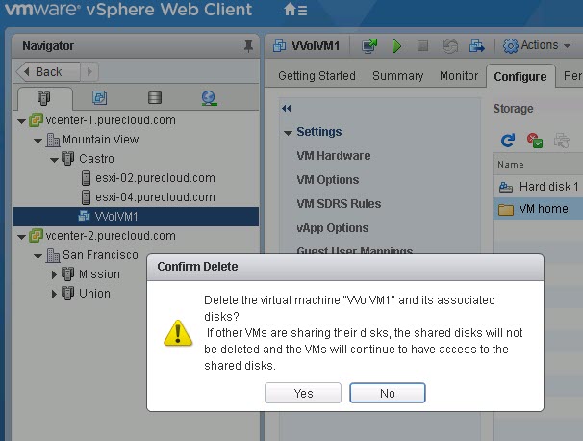Click the forward history arrow
This screenshot has width=583, height=441.
89,71
